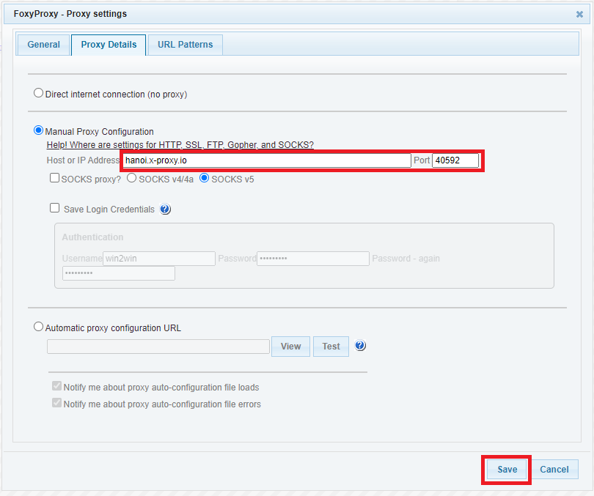Choose SOCKS v5 radio button
The height and width of the screenshot is (496, 594).
pos(204,178)
